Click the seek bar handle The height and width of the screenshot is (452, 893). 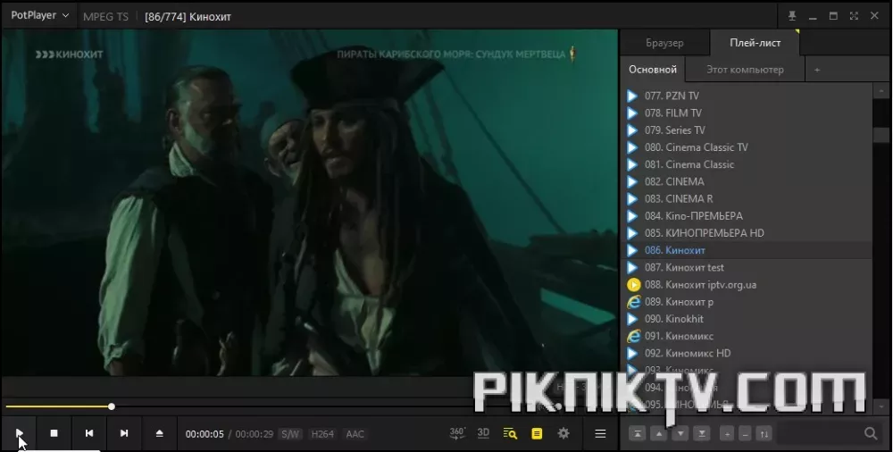[112, 406]
